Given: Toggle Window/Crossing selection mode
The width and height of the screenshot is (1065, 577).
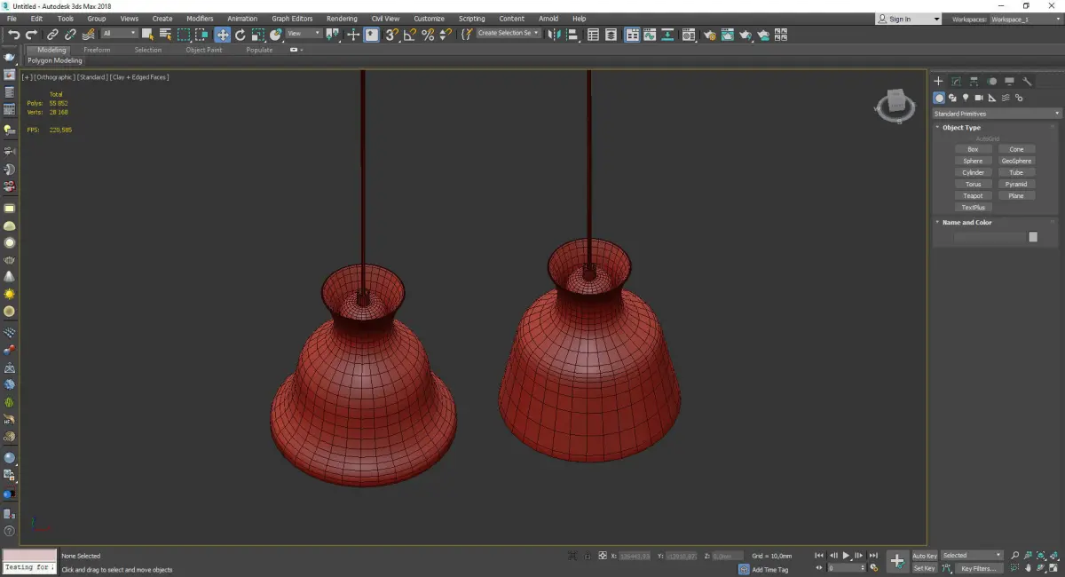Looking at the screenshot, I should [x=201, y=35].
